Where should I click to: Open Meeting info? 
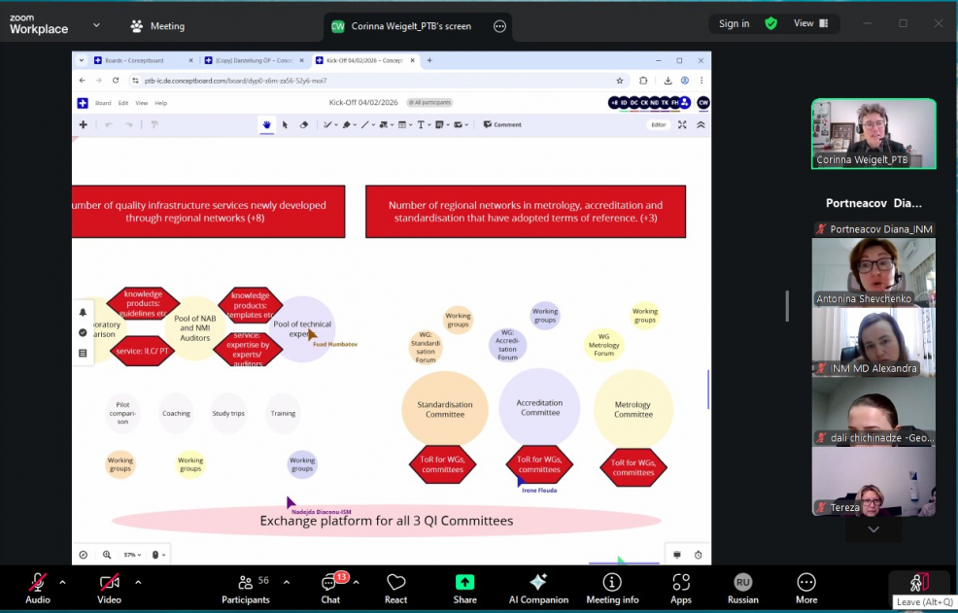tap(612, 586)
